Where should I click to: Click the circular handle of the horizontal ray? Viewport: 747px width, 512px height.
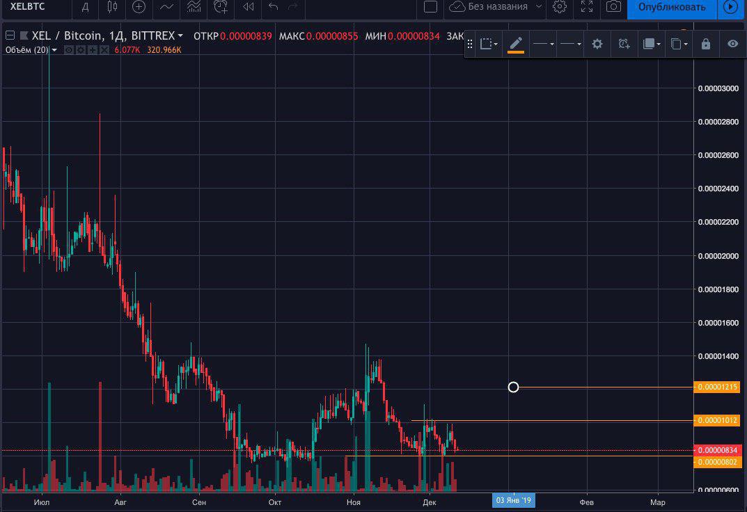coord(513,387)
